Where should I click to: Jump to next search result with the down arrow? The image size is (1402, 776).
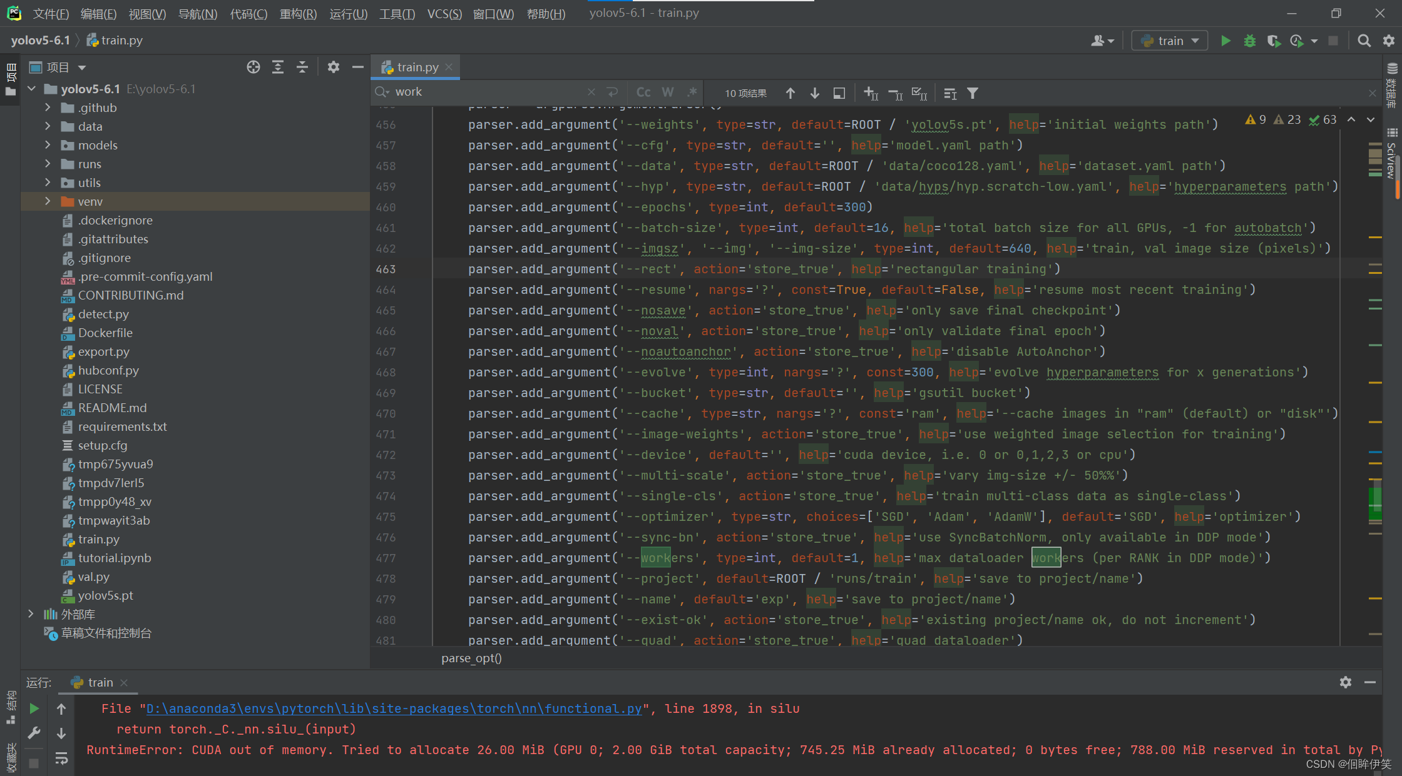point(814,93)
